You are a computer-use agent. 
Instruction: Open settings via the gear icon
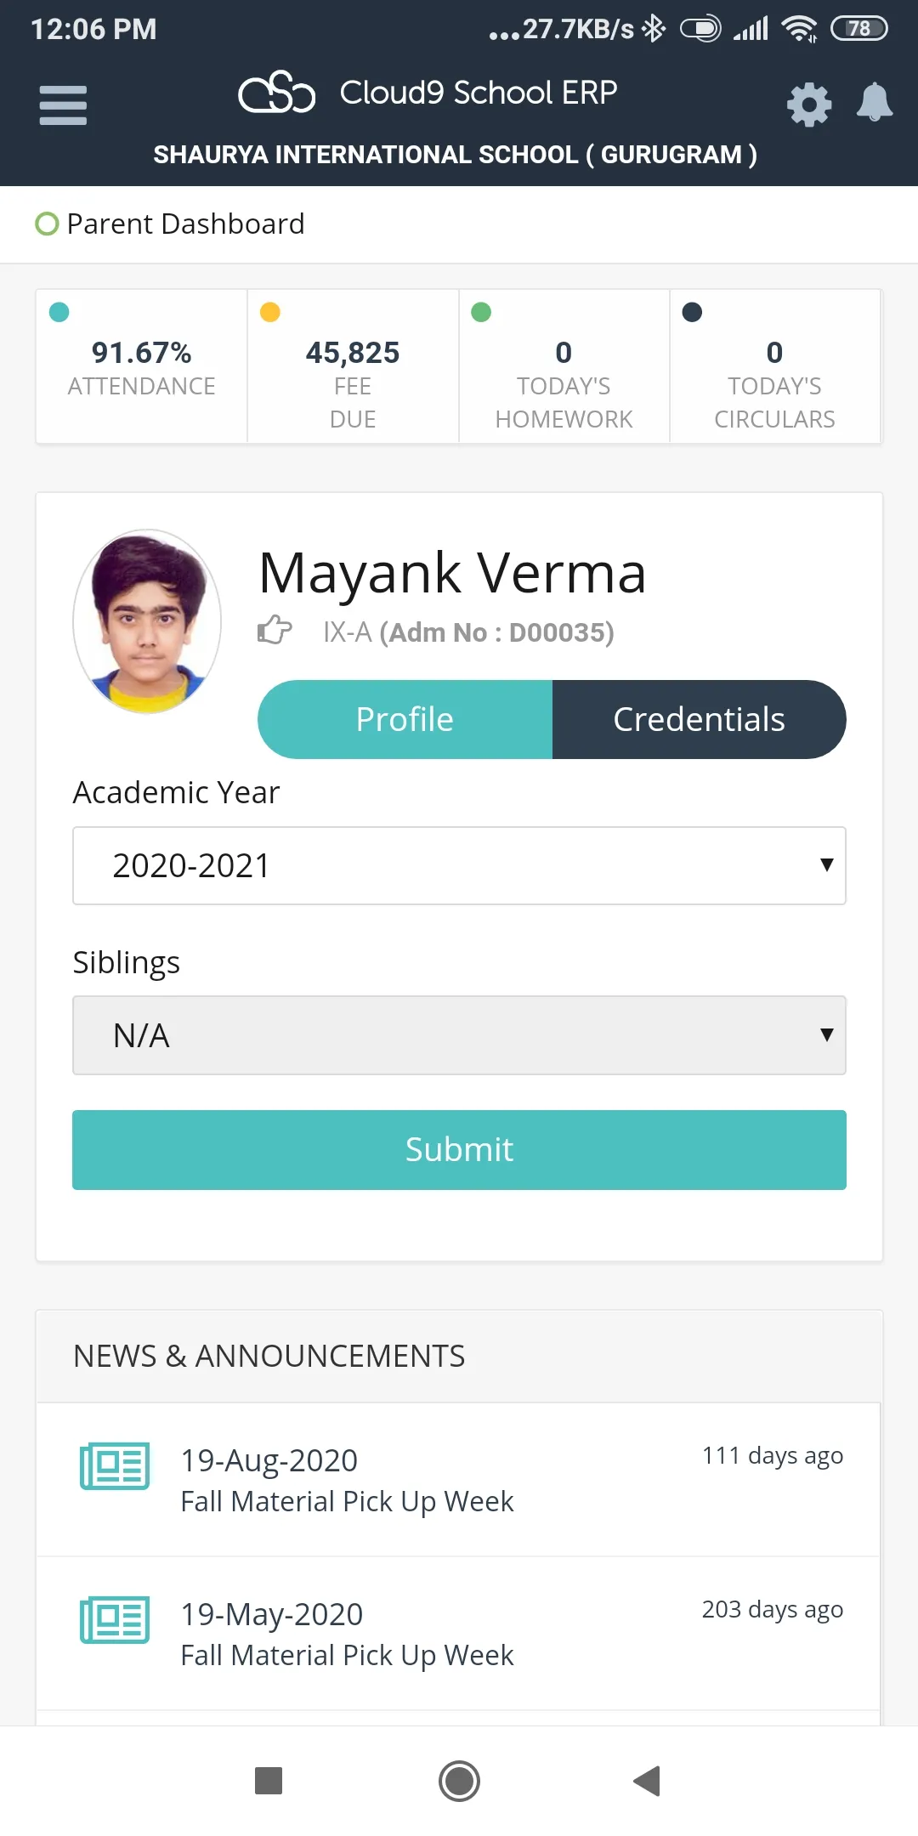coord(808,105)
